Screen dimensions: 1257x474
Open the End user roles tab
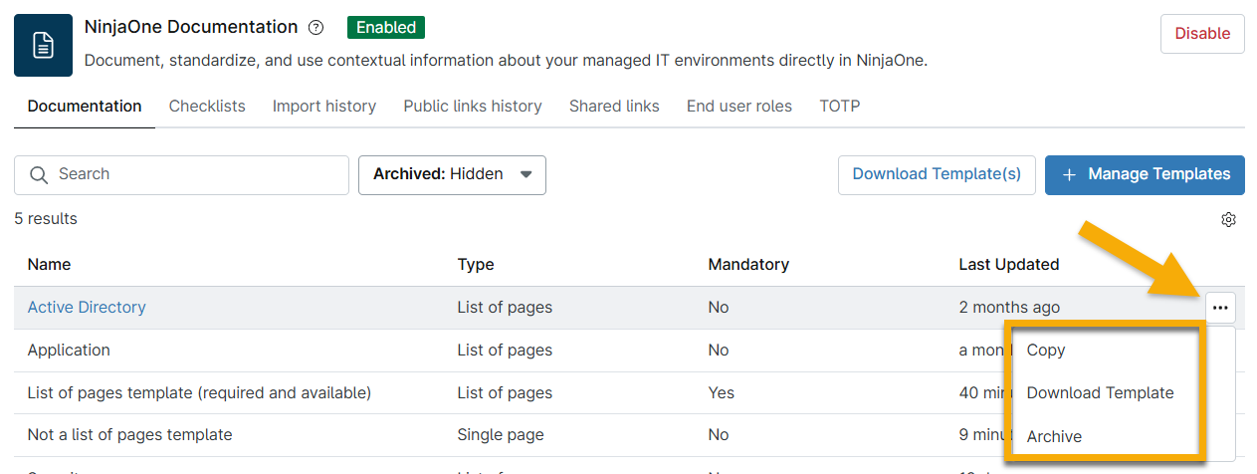click(738, 107)
